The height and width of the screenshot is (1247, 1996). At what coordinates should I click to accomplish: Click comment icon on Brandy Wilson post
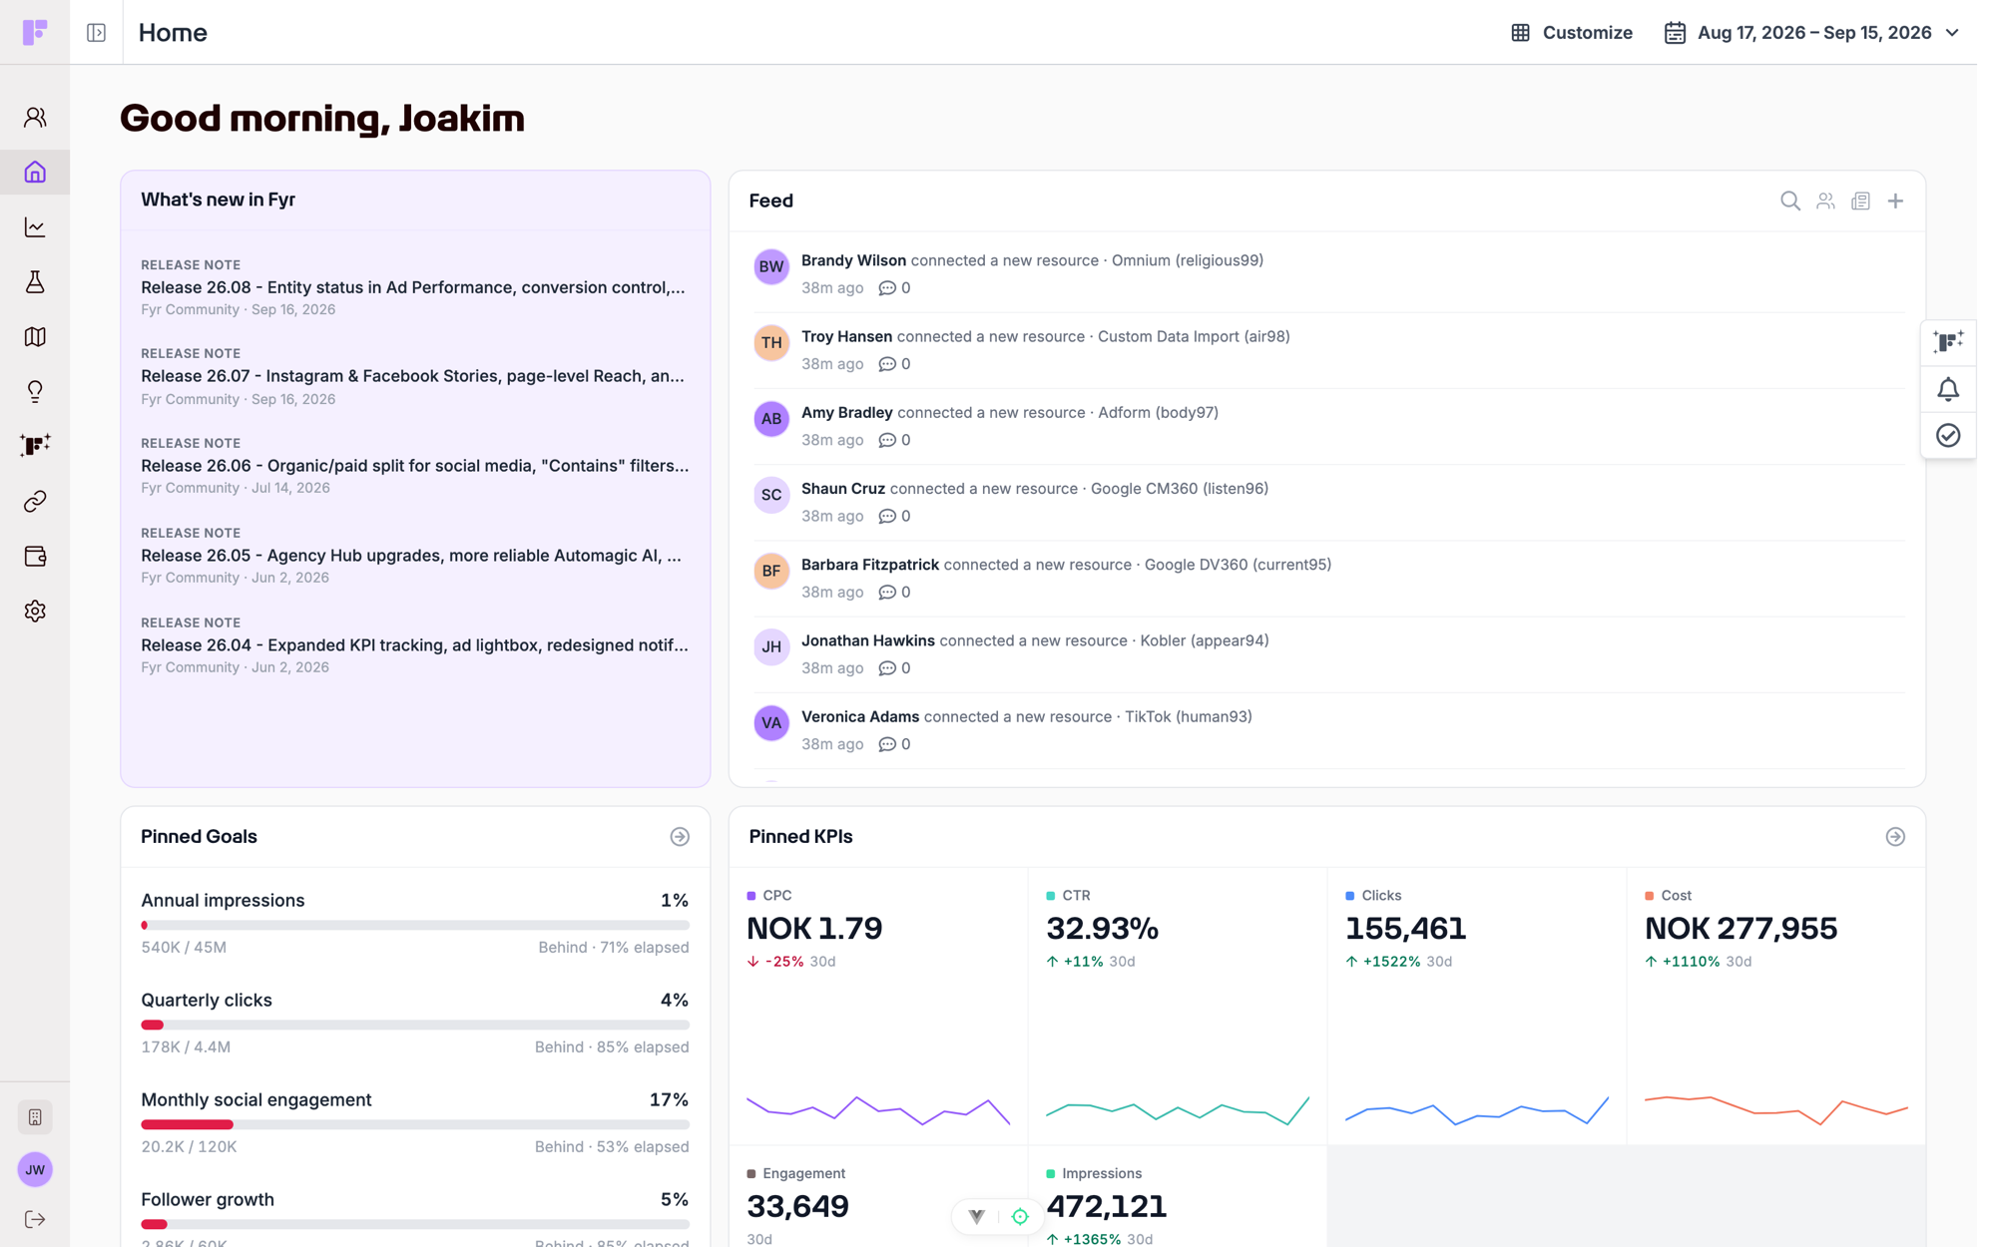point(886,288)
